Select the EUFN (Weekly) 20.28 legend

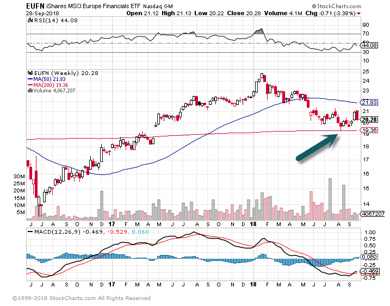[66, 73]
